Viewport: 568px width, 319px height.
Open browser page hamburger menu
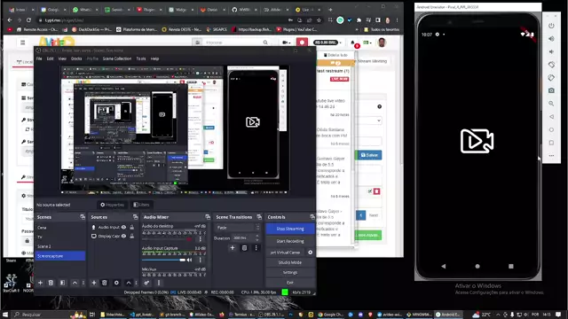coord(22,43)
